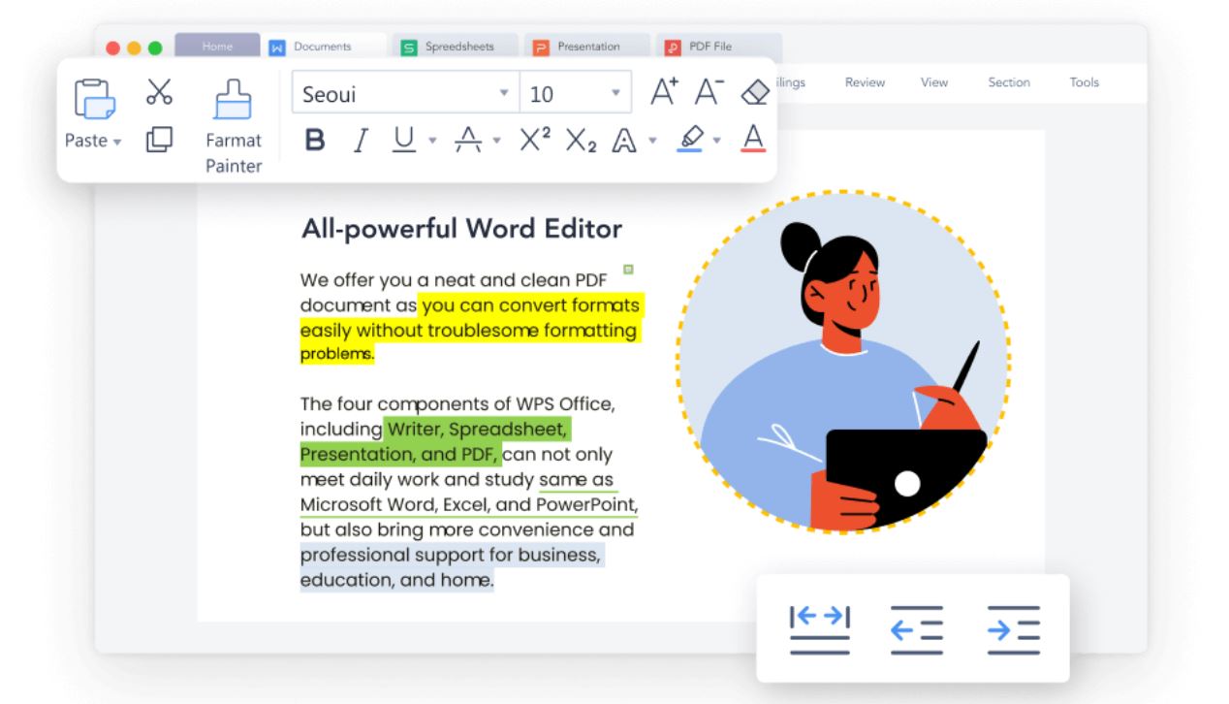Image resolution: width=1229 pixels, height=704 pixels.
Task: Click the Copy icon below the scissors
Action: click(x=159, y=140)
